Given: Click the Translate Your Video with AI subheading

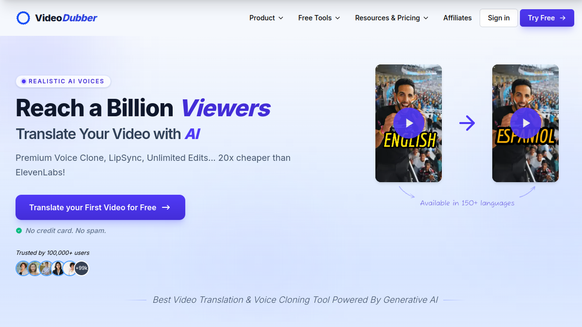Looking at the screenshot, I should pyautogui.click(x=108, y=134).
